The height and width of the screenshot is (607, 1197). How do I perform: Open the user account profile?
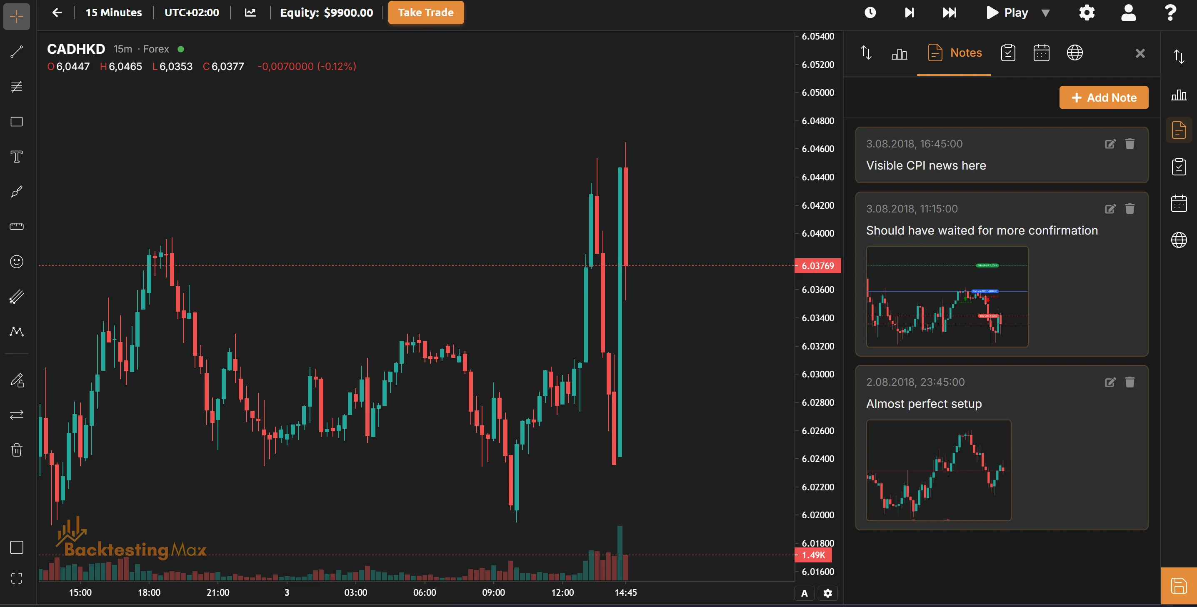click(1129, 12)
